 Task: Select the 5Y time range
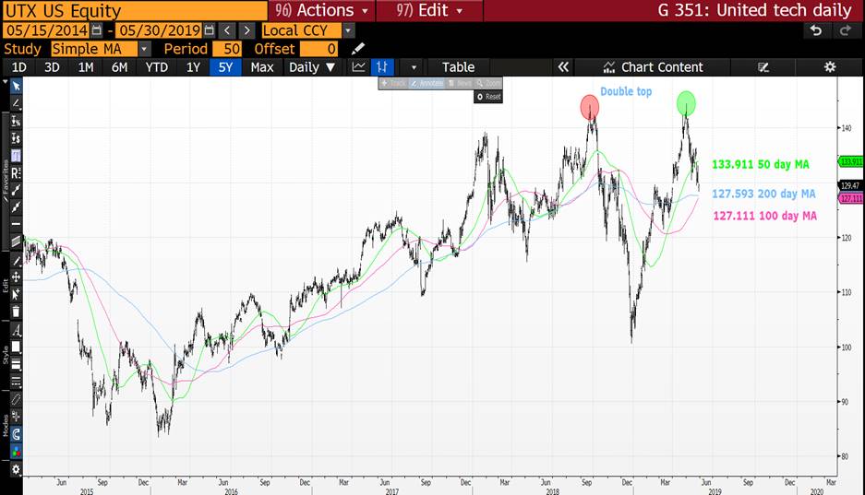point(225,67)
